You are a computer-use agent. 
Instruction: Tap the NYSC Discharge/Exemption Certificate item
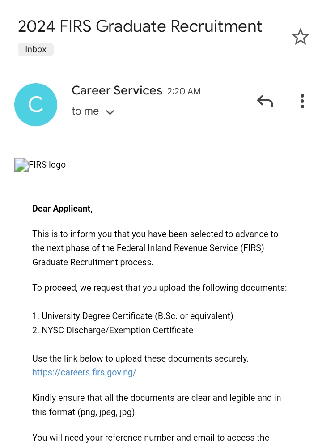tap(113, 330)
